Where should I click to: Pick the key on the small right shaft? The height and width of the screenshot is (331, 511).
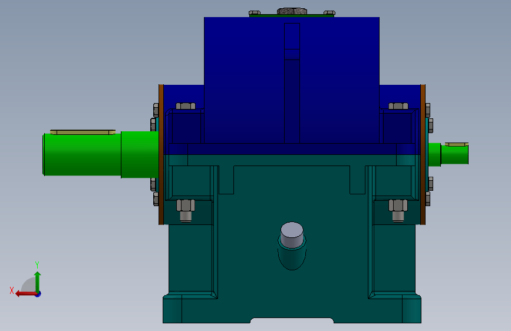(457, 144)
